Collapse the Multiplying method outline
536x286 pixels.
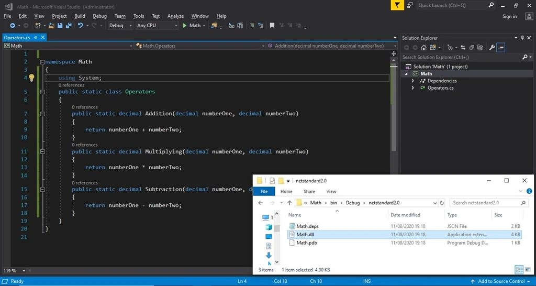42,151
